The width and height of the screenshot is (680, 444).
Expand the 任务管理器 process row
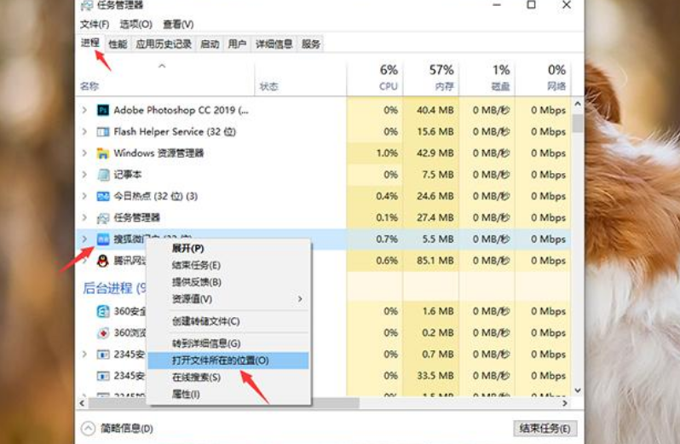pos(84,217)
